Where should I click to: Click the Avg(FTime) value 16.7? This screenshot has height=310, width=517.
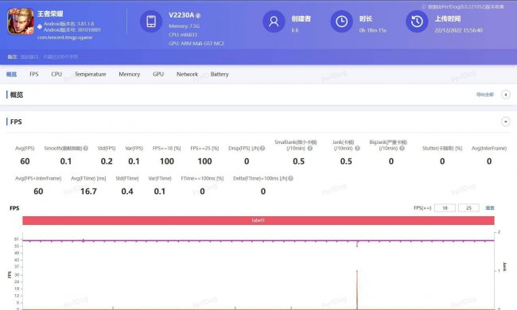tap(89, 191)
